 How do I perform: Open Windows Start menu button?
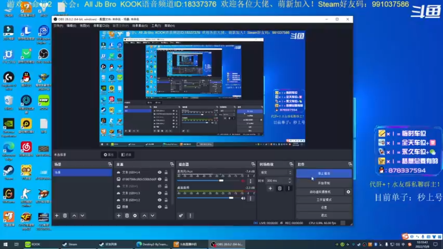pos(5,245)
